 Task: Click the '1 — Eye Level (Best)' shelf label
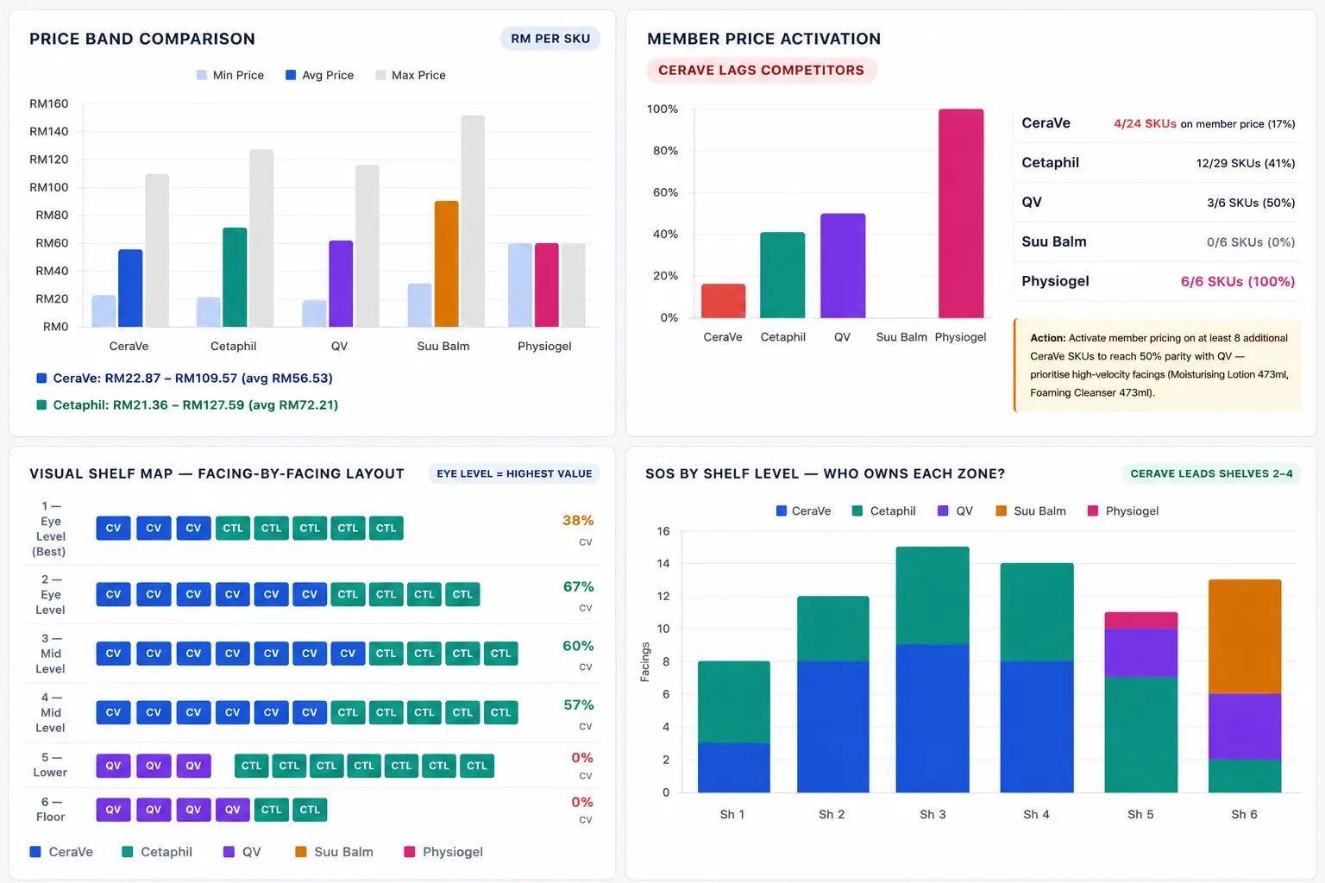(x=50, y=529)
